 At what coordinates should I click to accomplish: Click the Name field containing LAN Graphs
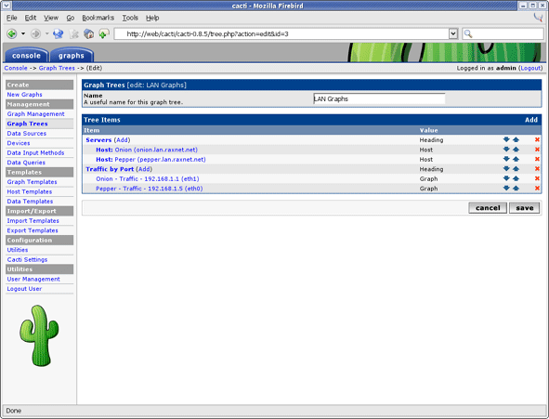(x=379, y=98)
